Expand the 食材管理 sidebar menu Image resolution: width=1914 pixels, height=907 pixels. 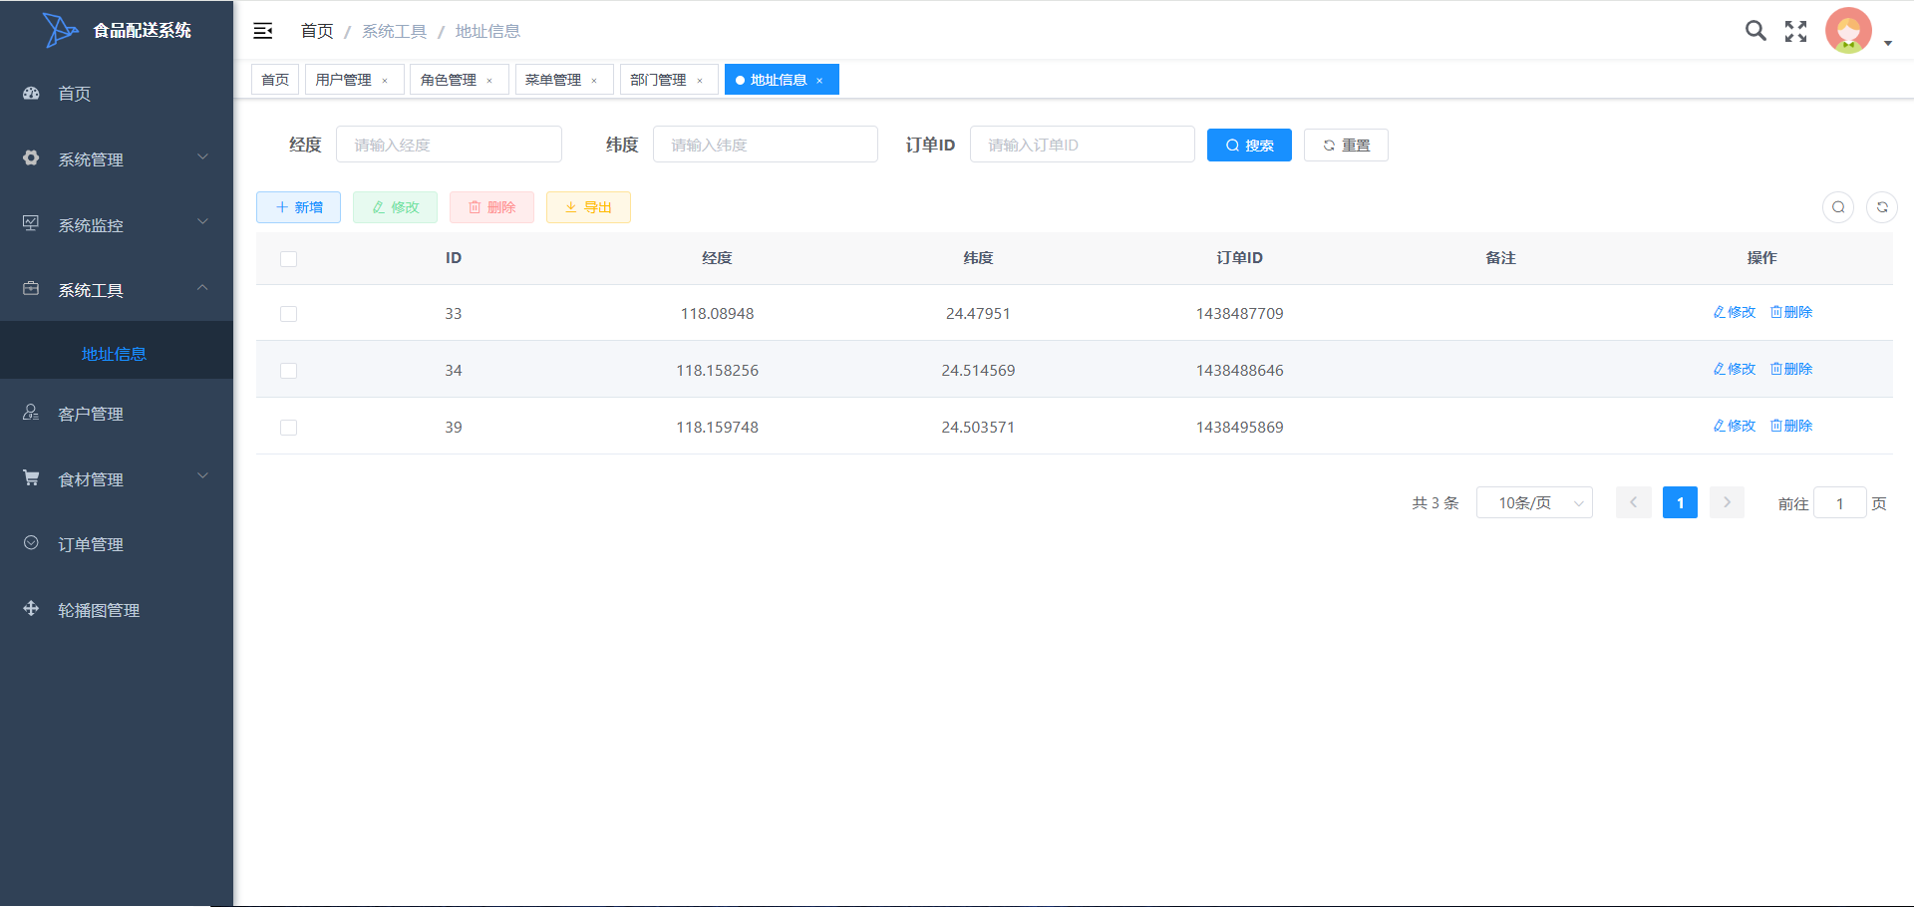click(x=117, y=478)
